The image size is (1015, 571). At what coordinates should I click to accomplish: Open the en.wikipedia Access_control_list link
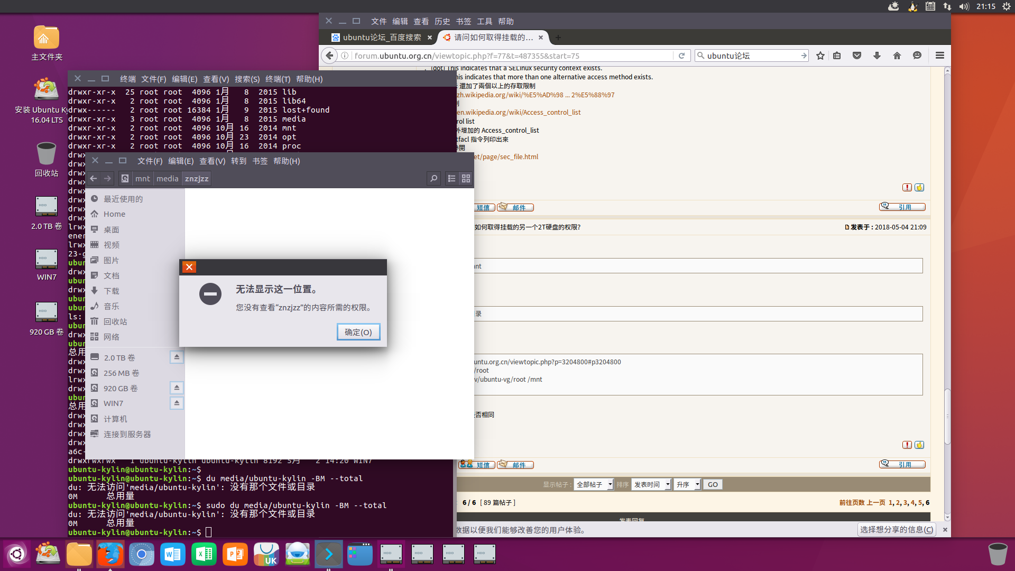pos(518,112)
